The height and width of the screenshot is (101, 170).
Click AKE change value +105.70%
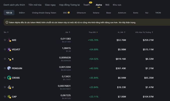coord(93,40)
